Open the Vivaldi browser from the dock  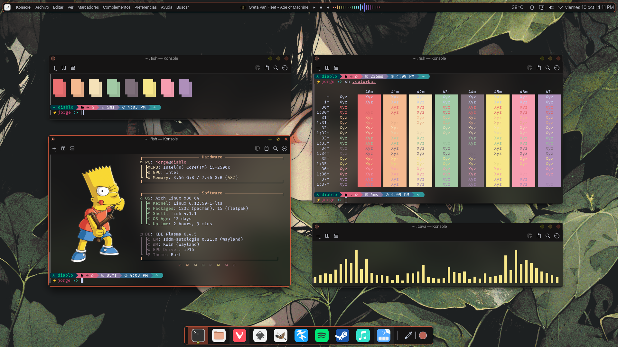point(239,335)
